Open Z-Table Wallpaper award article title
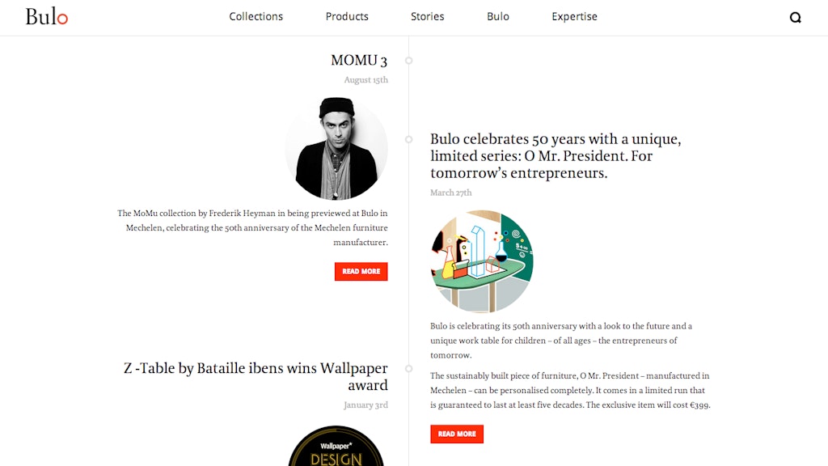The image size is (828, 466). point(256,376)
